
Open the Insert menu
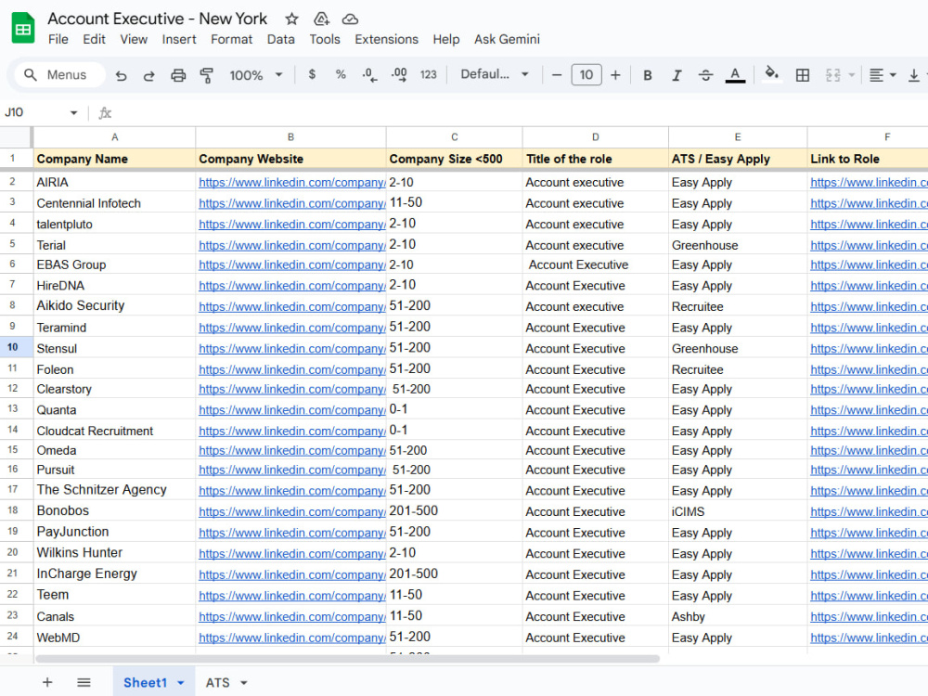pos(179,39)
